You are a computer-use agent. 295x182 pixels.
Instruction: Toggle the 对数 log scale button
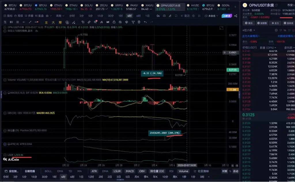click(x=225, y=171)
